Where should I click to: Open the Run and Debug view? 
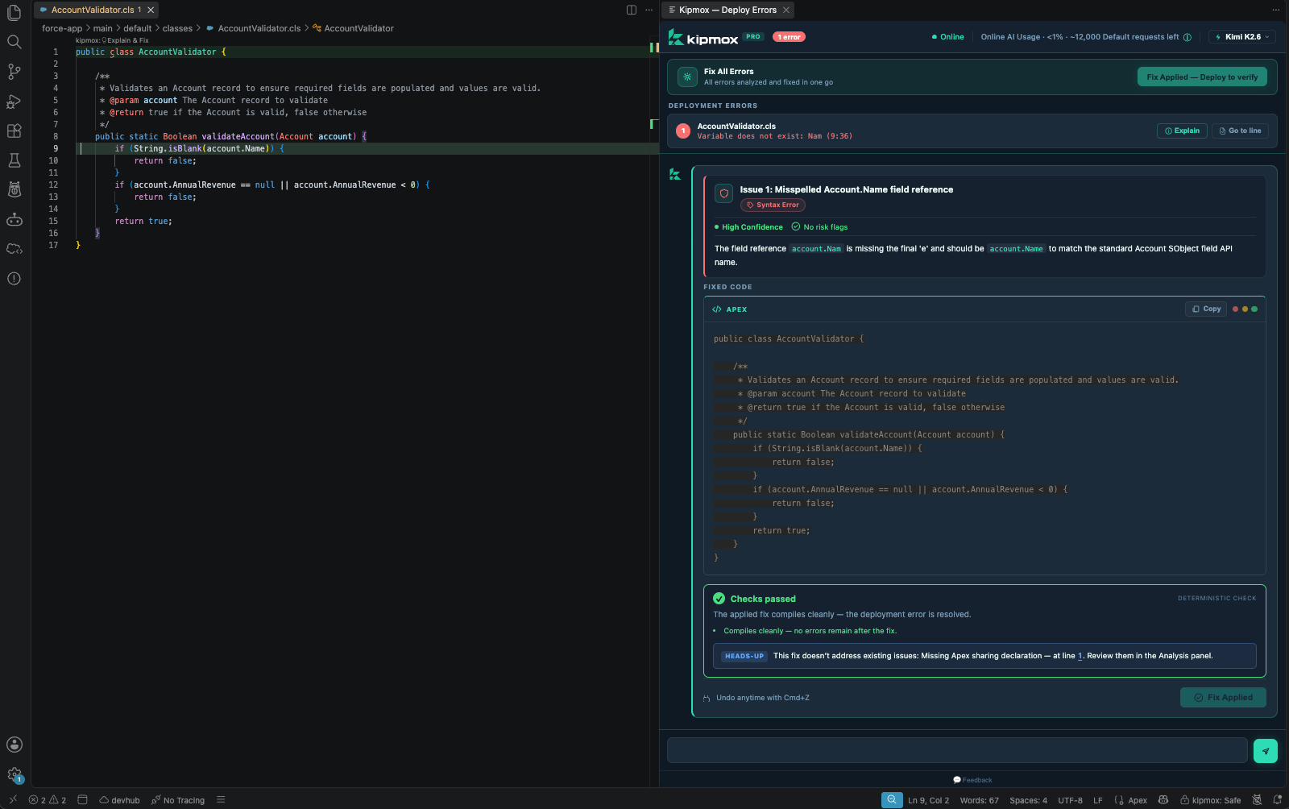(x=14, y=102)
